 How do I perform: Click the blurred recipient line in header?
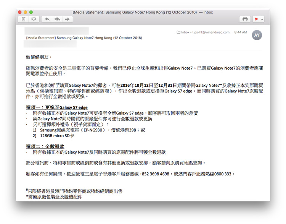50,44
